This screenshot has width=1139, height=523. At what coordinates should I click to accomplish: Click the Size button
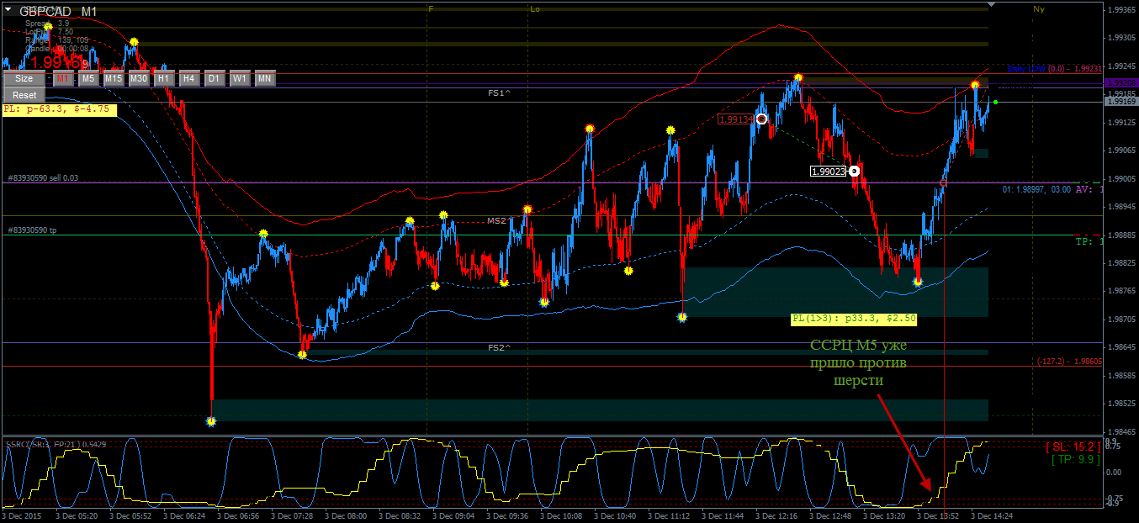point(24,78)
